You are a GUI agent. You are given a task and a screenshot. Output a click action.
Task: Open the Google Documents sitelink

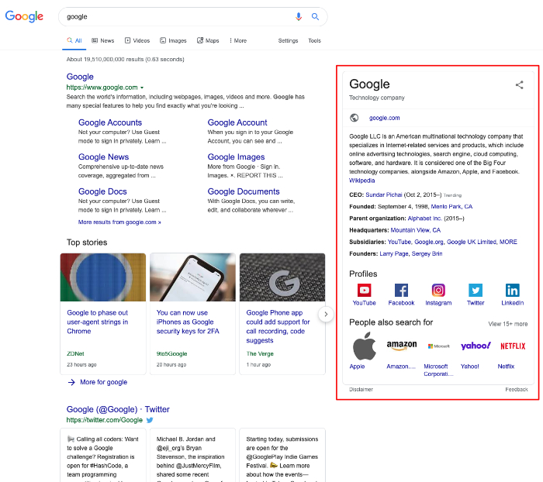click(244, 191)
